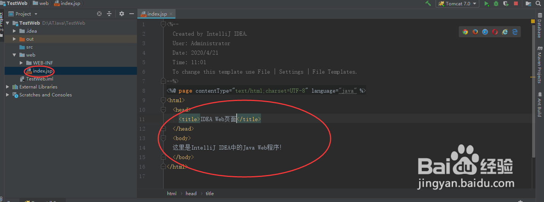The image size is (544, 202).
Task: Preview page in Edge browser
Action: tap(515, 32)
